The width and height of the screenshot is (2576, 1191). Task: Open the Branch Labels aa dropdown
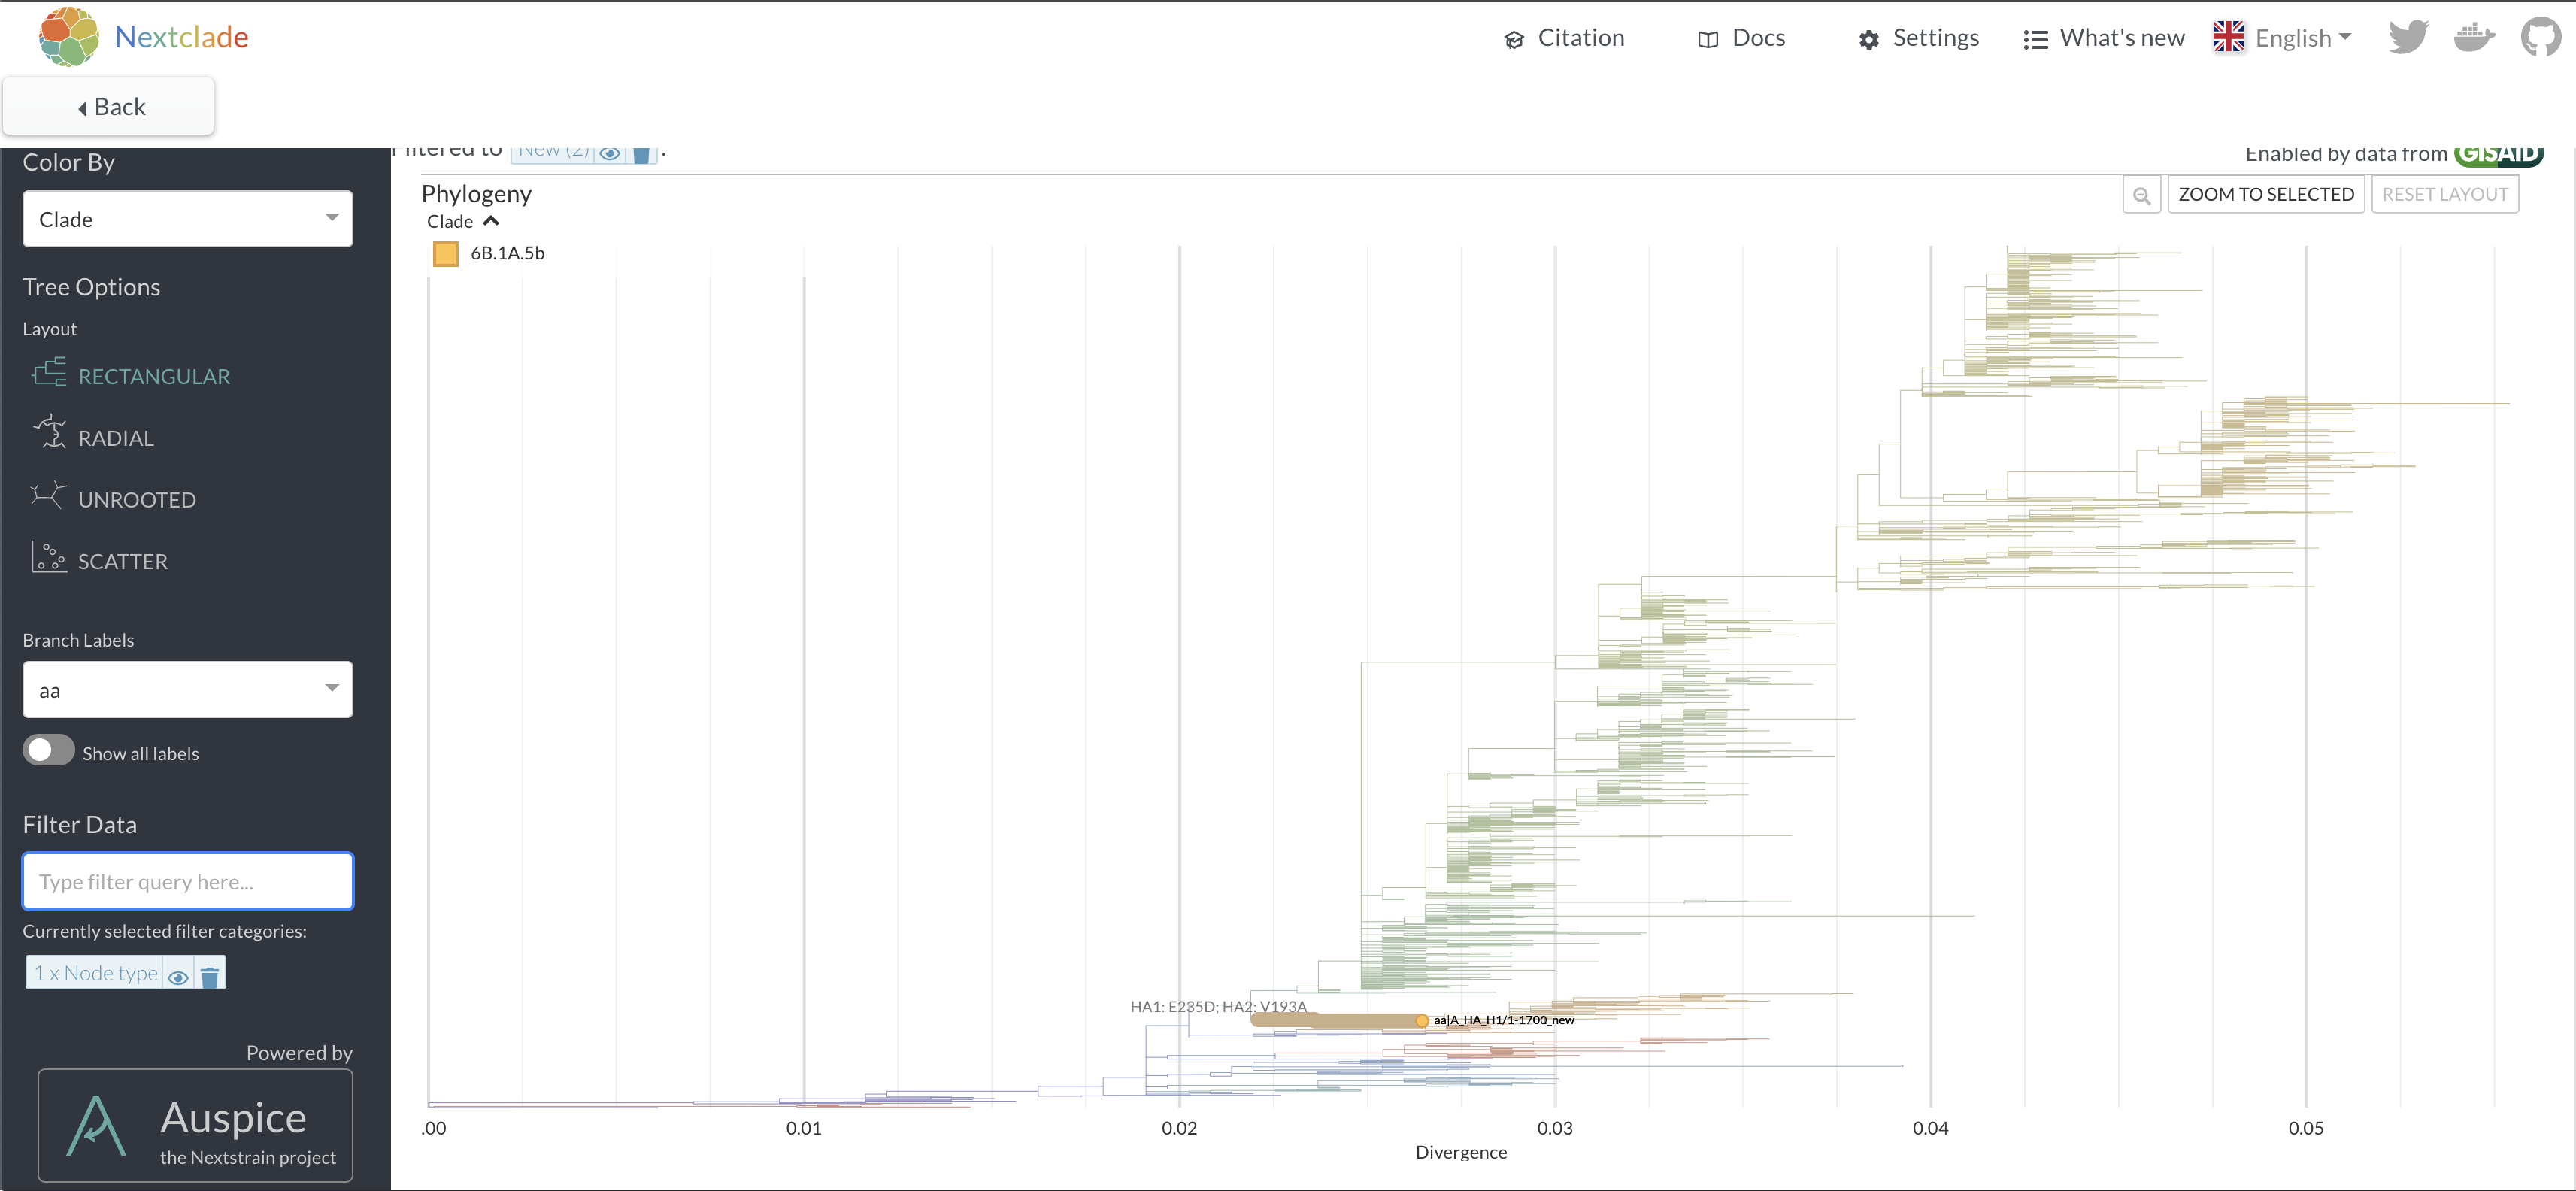point(187,690)
